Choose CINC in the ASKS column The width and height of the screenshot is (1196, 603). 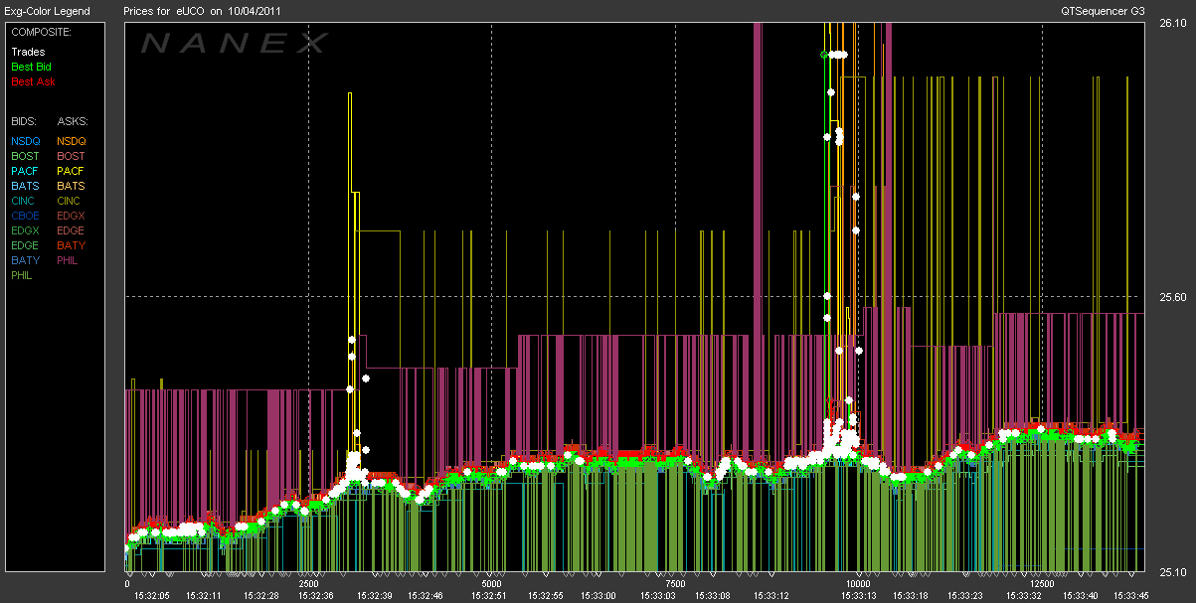(x=71, y=201)
